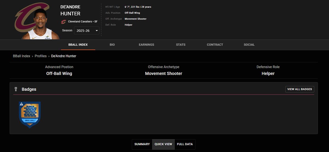This screenshot has height=152, width=329.
Task: Click the small Cavaliers team logo
Action: (63, 22)
